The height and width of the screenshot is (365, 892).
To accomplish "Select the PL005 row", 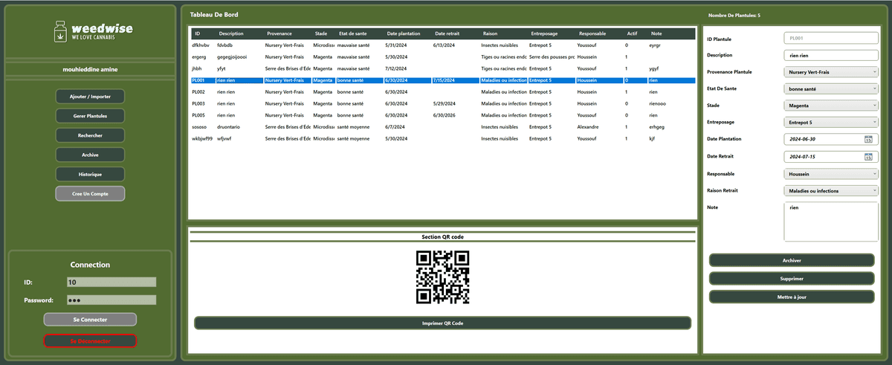I will (442, 115).
